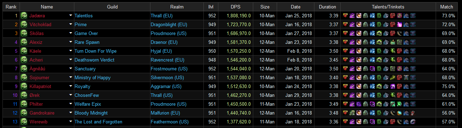Click the Date column header
Image resolution: width=462 pixels, height=128 pixels.
296,7
